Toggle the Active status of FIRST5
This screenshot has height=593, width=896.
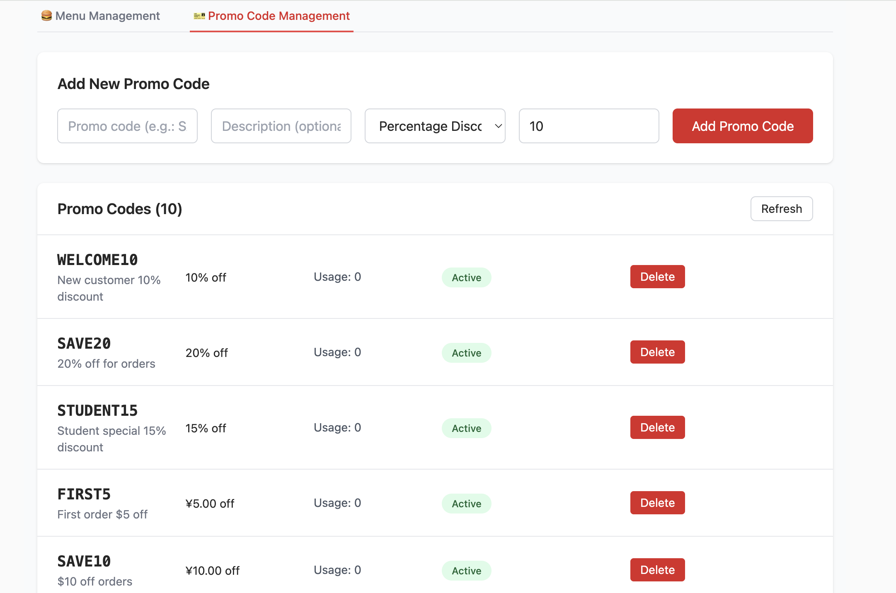click(x=466, y=504)
